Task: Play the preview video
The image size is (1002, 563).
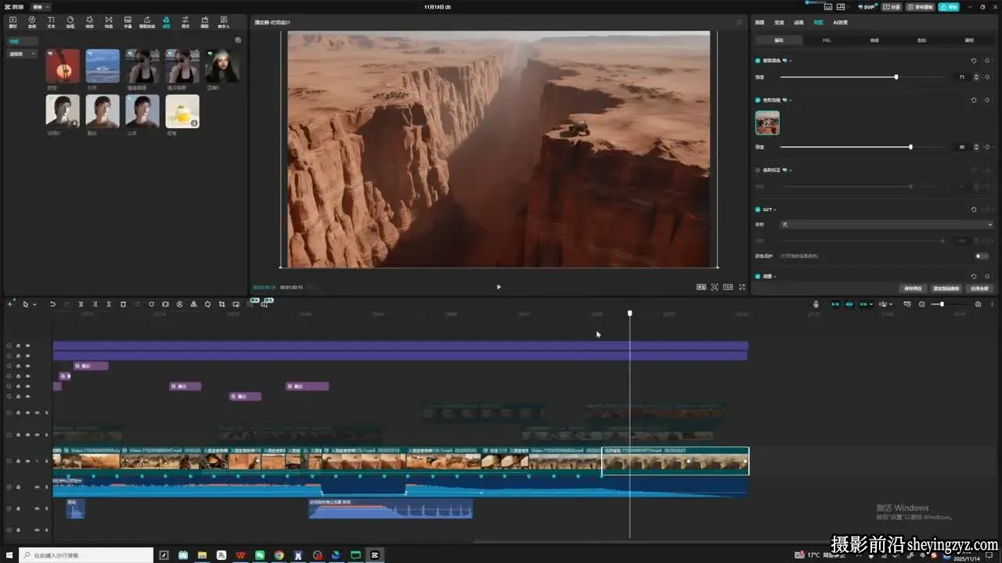Action: click(499, 287)
